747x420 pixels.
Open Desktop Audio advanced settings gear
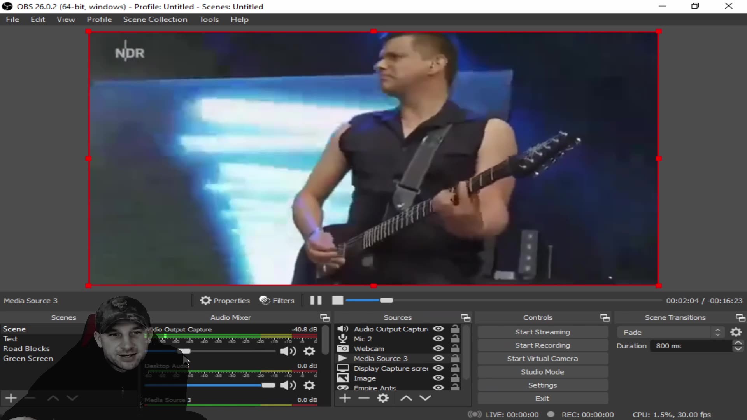(309, 385)
